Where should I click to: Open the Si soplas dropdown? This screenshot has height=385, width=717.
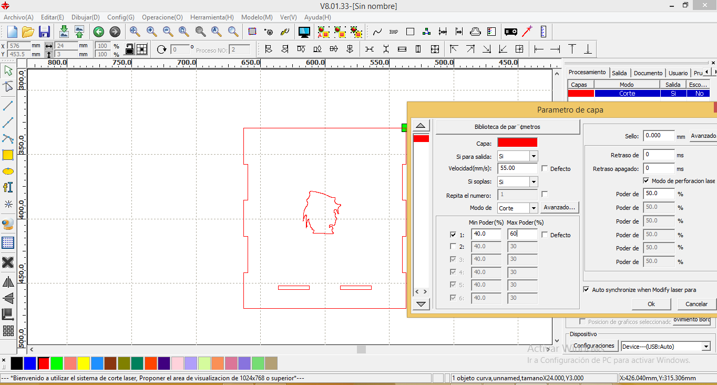click(534, 182)
